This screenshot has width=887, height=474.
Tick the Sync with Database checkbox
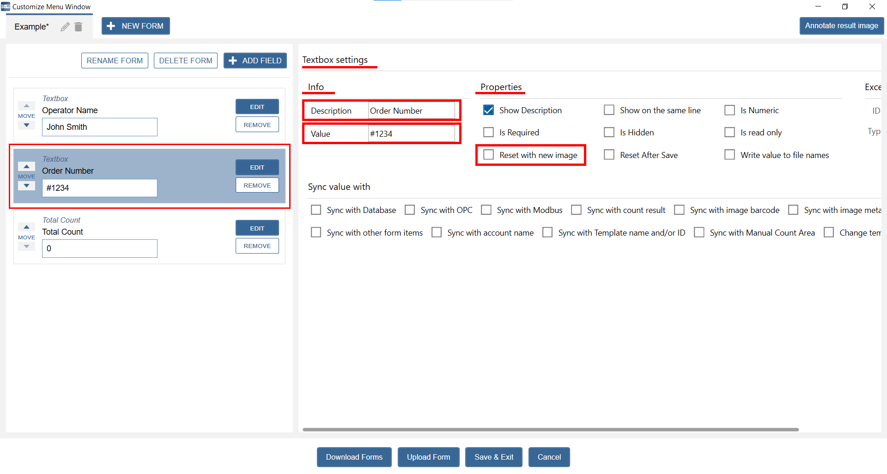tap(316, 210)
